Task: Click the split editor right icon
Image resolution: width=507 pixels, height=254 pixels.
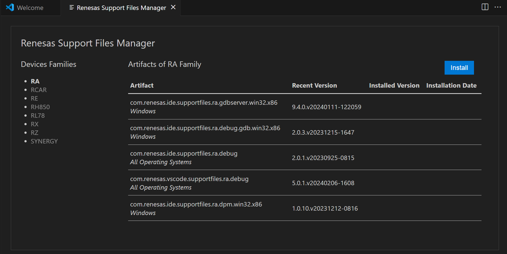Action: coord(485,7)
